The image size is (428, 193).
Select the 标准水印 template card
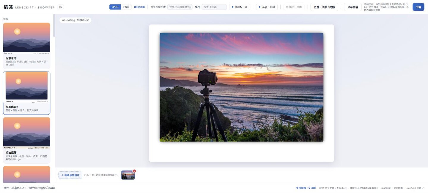click(27, 46)
